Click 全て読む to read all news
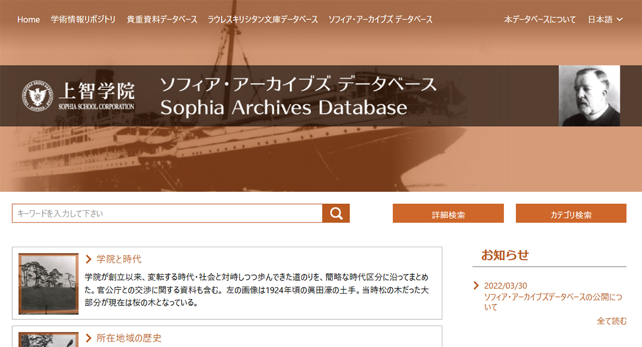The width and height of the screenshot is (642, 347). tap(612, 321)
